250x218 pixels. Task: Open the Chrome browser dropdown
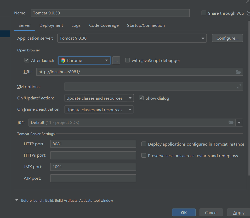(x=84, y=60)
